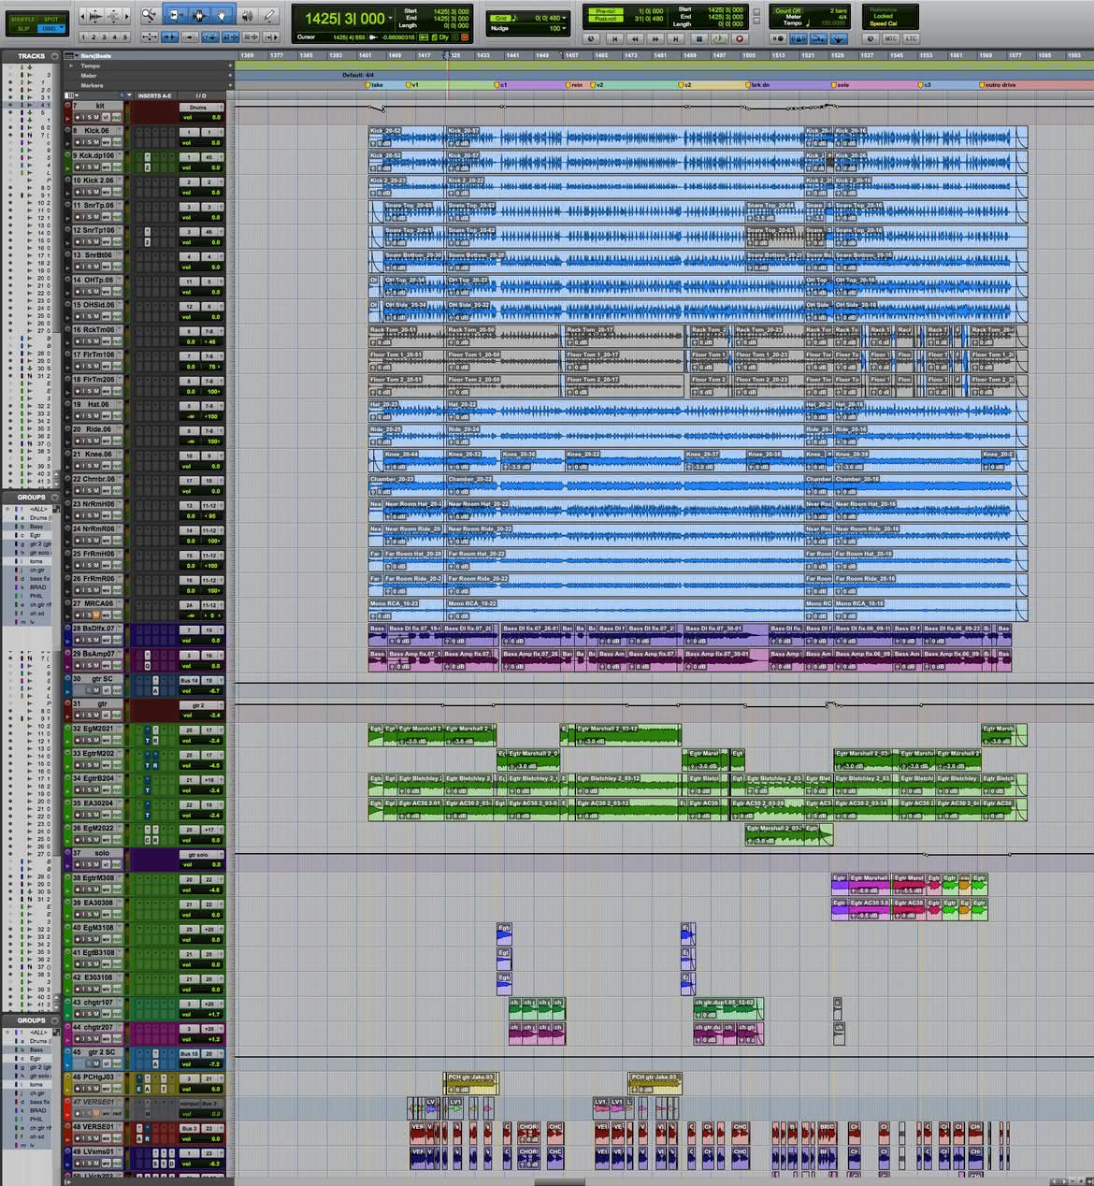The height and width of the screenshot is (1186, 1094).
Task: Mute the Kck.dp106 track
Action: 96,167
